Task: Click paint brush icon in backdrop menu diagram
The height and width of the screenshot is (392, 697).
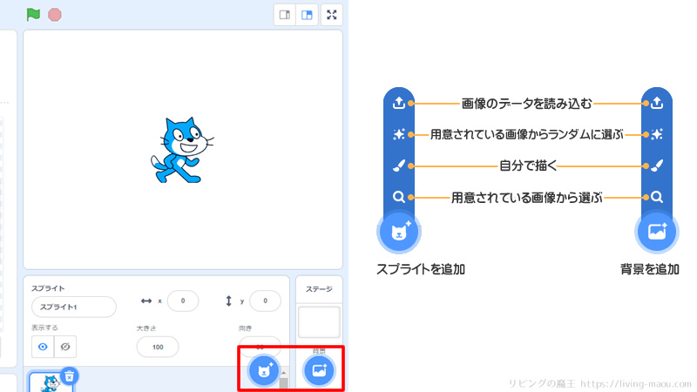Action: pos(657,166)
